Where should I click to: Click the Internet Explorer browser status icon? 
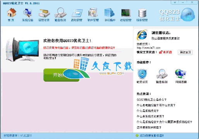point(142,35)
